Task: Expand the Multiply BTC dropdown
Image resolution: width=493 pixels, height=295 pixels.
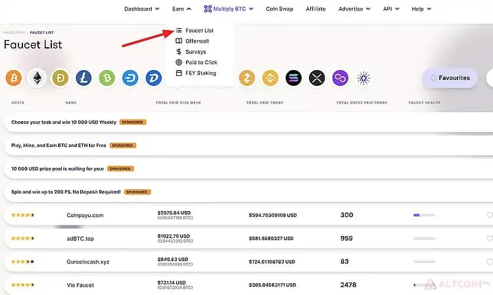Action: (229, 9)
